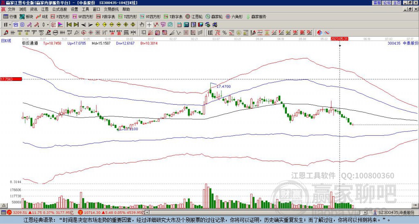Click the percent % retracement tool
This screenshot has width=419, height=224.
click(x=225, y=33)
